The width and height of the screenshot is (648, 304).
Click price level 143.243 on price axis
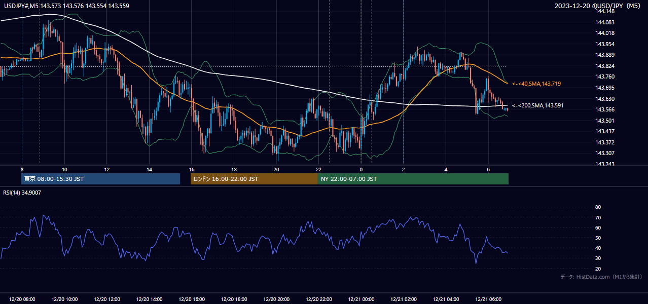[x=605, y=164]
